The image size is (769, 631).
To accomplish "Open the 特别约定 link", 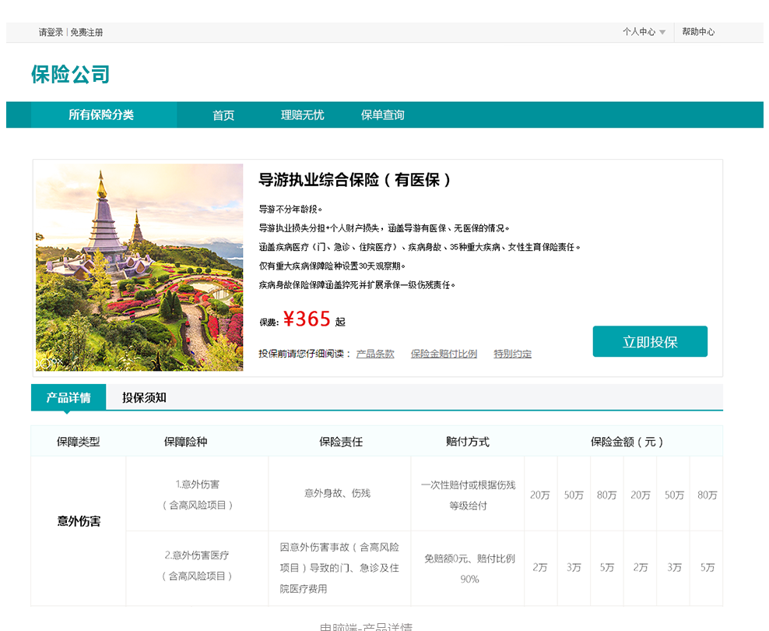I will [512, 354].
